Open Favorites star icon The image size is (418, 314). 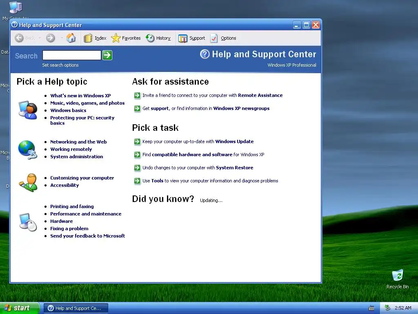(x=116, y=38)
